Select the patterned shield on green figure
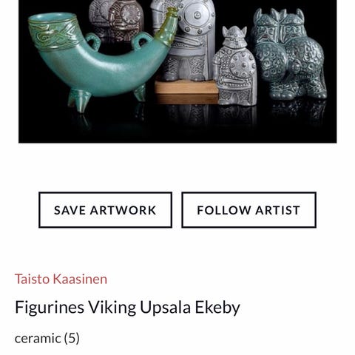355x355 pixels. (271, 62)
